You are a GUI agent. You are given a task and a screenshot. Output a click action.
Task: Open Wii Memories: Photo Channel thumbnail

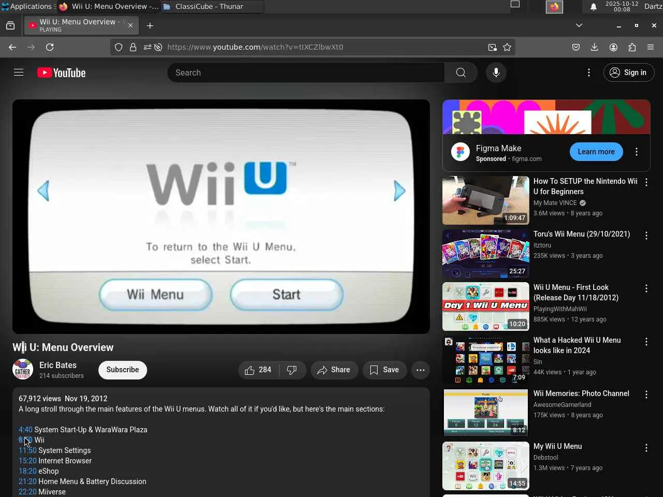tap(486, 413)
